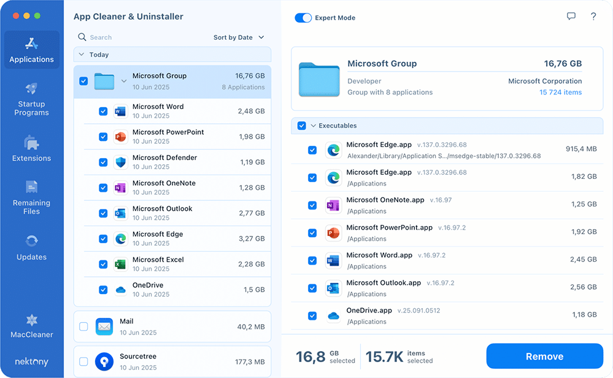Click the Microsoft PowerPoint app icon in list
This screenshot has height=378, width=613.
click(x=120, y=137)
